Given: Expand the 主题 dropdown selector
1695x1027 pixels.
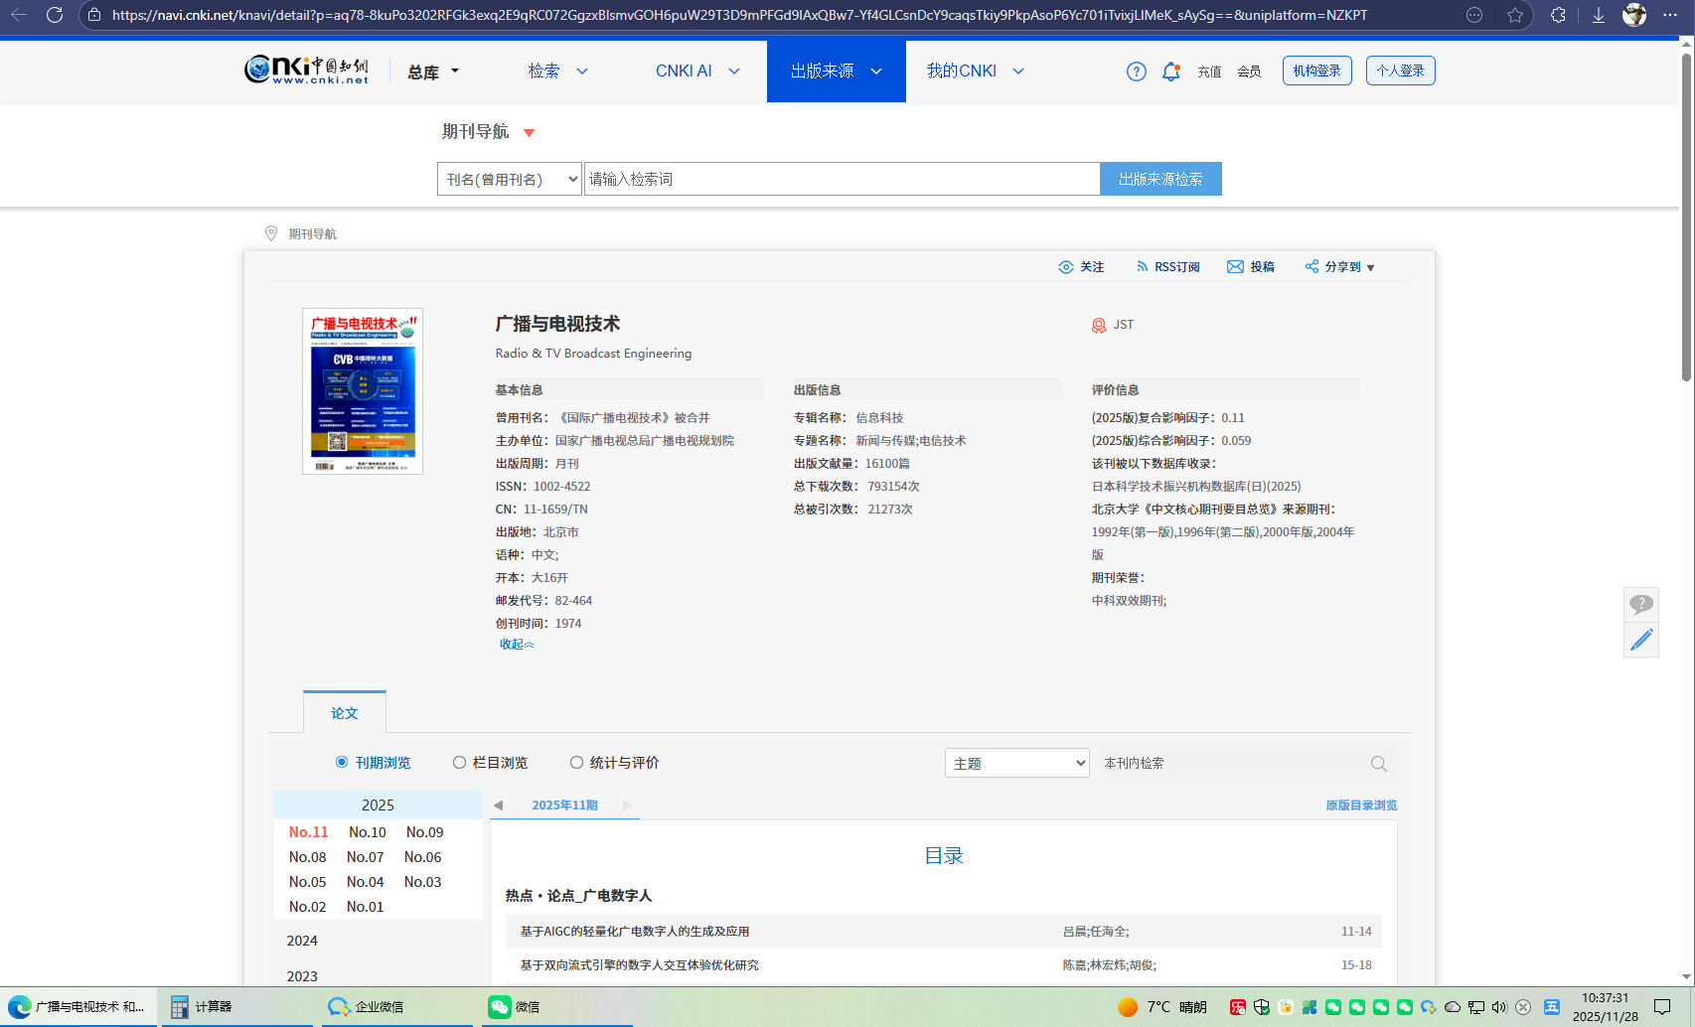Looking at the screenshot, I should pyautogui.click(x=1016, y=763).
